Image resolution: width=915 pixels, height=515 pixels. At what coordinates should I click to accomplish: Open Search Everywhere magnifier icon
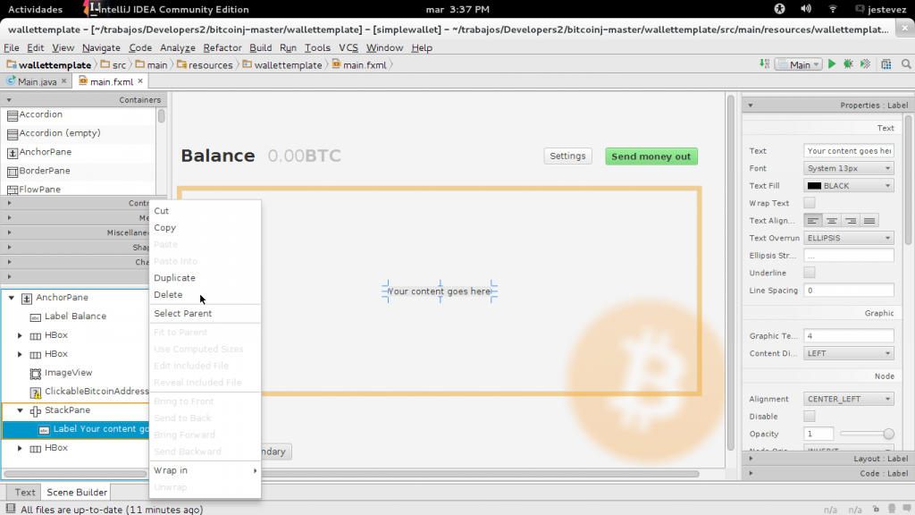click(x=906, y=64)
